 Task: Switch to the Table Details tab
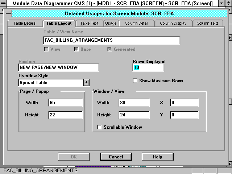coord(25,23)
